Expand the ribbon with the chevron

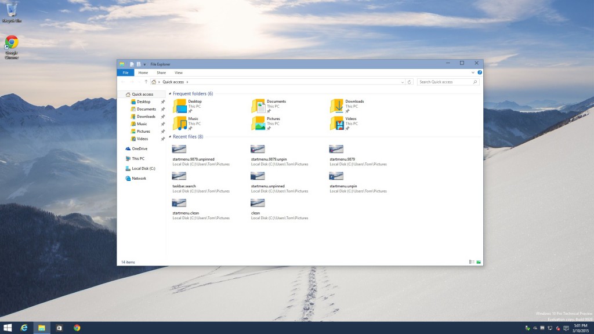tap(473, 72)
